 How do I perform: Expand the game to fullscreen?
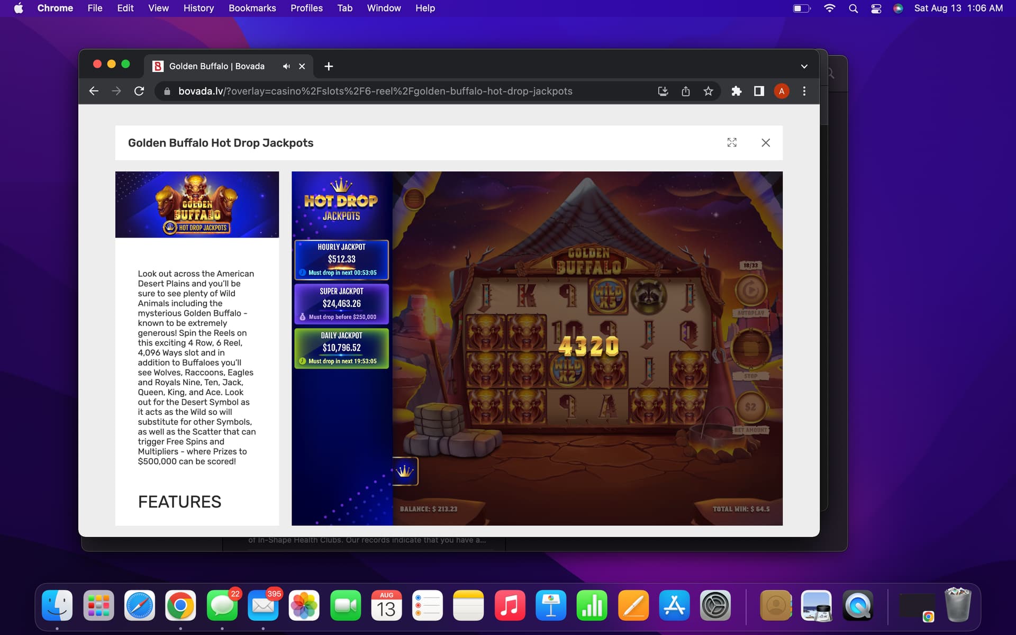(x=732, y=143)
